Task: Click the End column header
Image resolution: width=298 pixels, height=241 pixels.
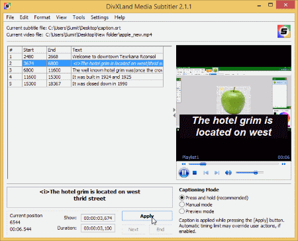Action: coord(59,50)
